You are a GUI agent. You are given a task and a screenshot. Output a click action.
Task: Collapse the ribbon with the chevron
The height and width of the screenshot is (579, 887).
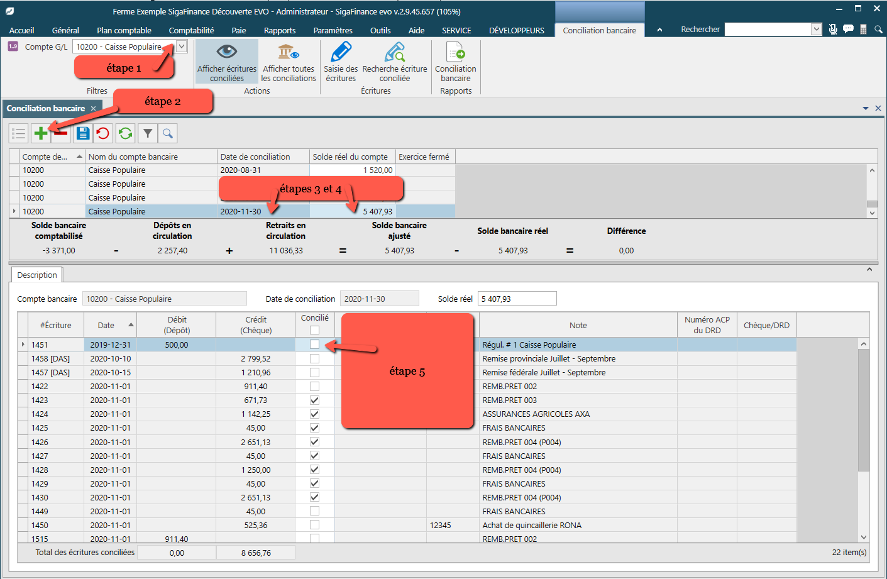pos(659,30)
